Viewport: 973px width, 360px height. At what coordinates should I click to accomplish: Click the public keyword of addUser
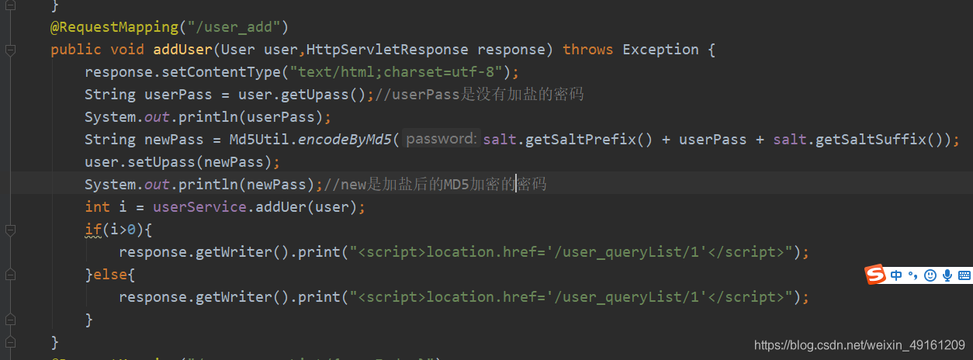click(76, 50)
